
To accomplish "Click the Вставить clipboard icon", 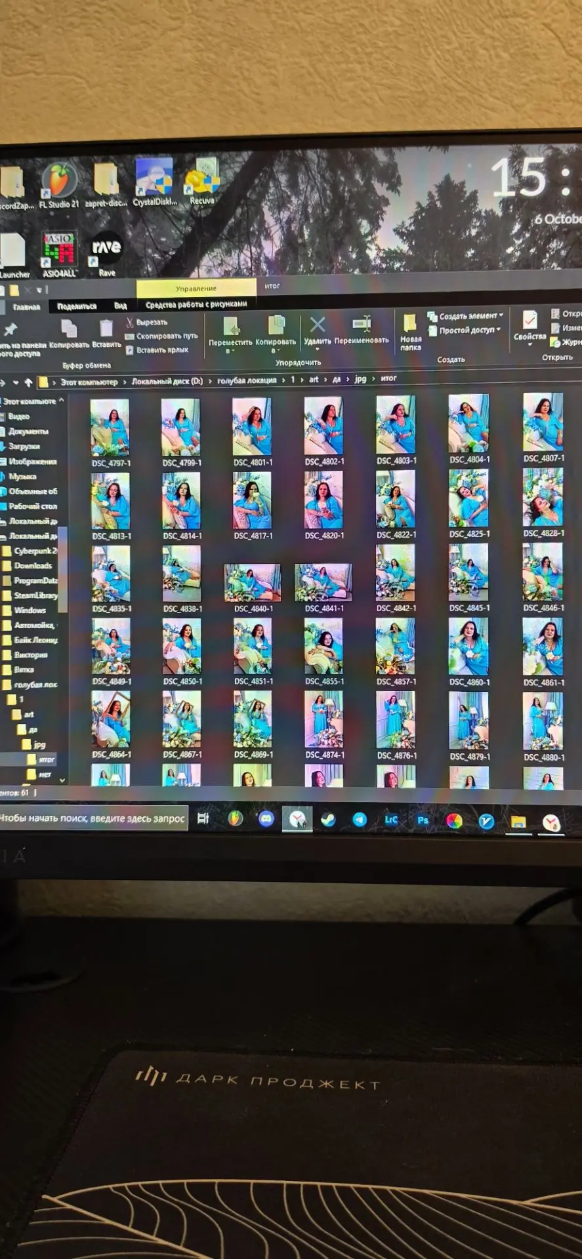I will [x=106, y=328].
